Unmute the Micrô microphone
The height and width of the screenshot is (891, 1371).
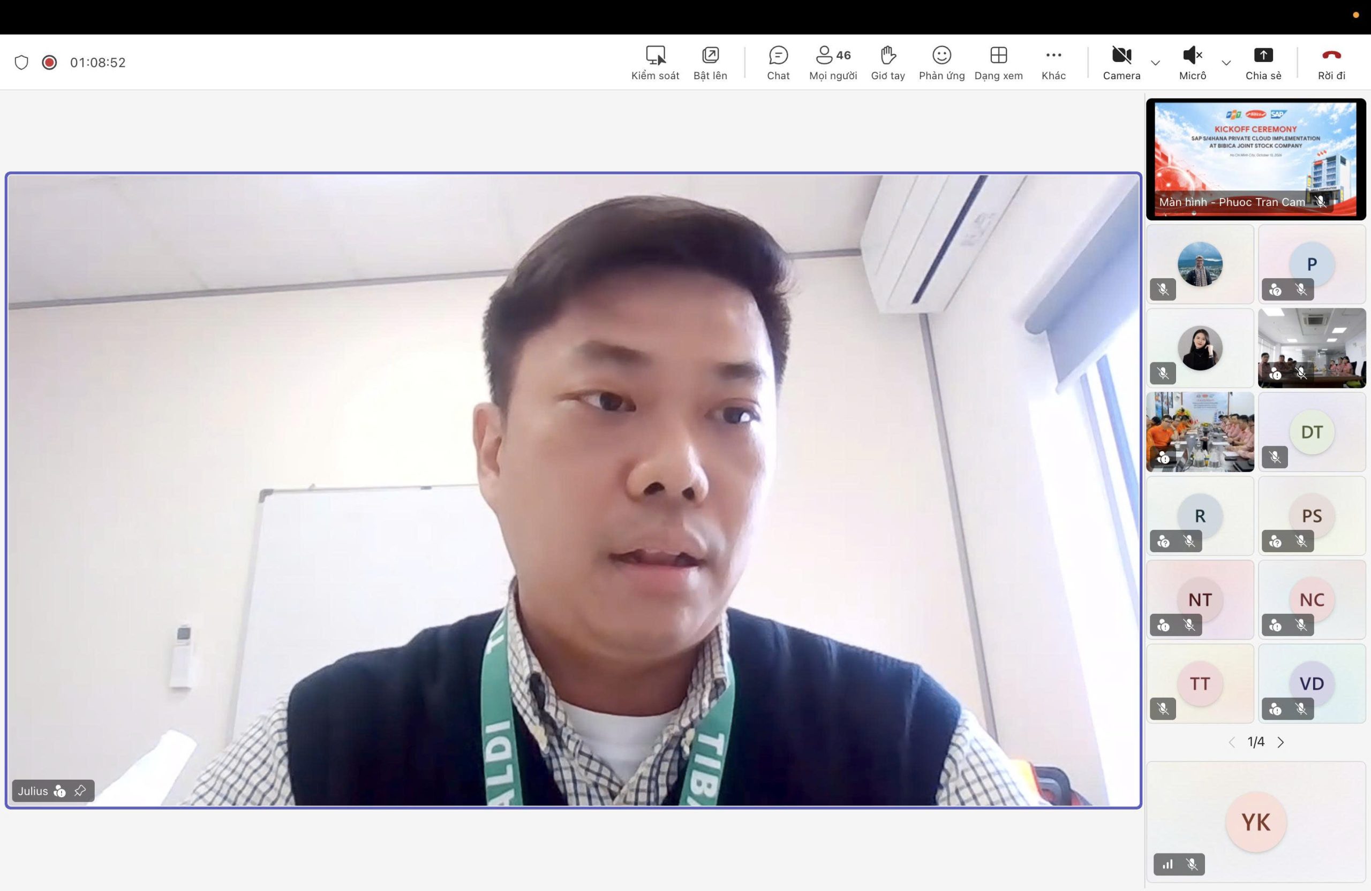point(1192,63)
